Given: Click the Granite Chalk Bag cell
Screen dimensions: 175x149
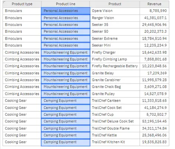Looking at the screenshot, I should pyautogui.click(x=115, y=87).
